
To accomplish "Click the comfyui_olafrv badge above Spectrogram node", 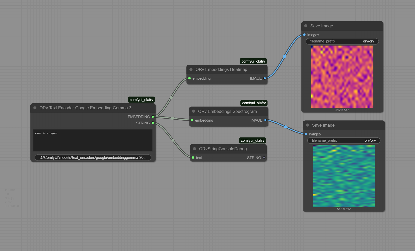I will point(254,103).
